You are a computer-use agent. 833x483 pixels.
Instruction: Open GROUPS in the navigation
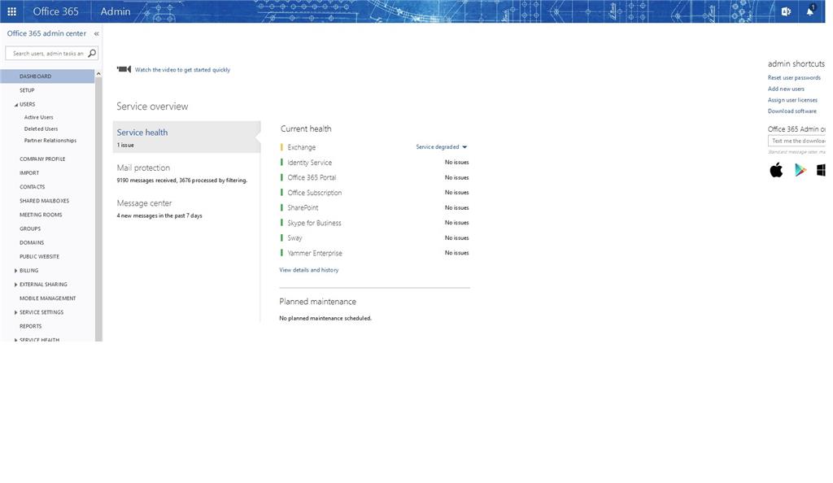click(30, 228)
